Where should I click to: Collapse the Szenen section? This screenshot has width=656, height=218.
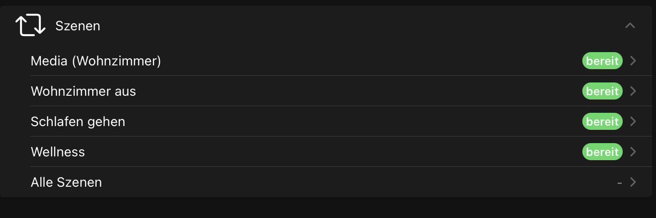pyautogui.click(x=630, y=26)
